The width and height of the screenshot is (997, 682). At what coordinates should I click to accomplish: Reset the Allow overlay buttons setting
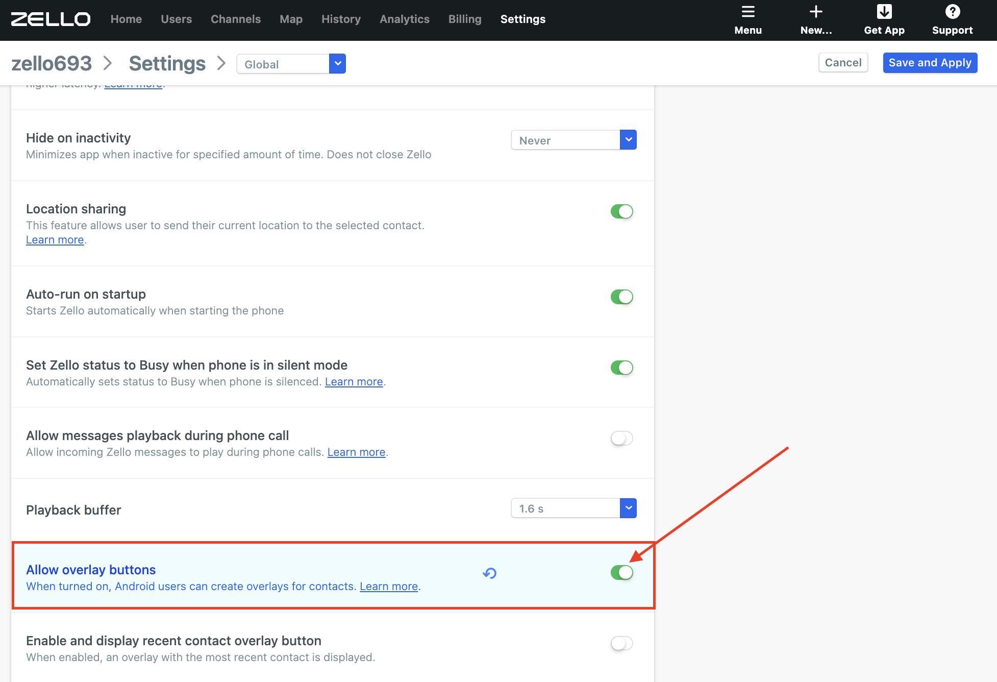point(489,573)
